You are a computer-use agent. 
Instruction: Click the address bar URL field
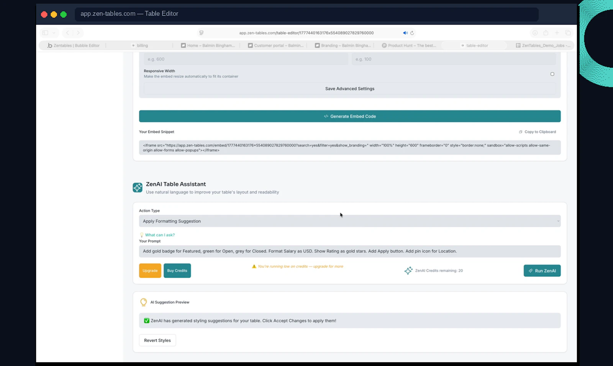click(x=306, y=33)
